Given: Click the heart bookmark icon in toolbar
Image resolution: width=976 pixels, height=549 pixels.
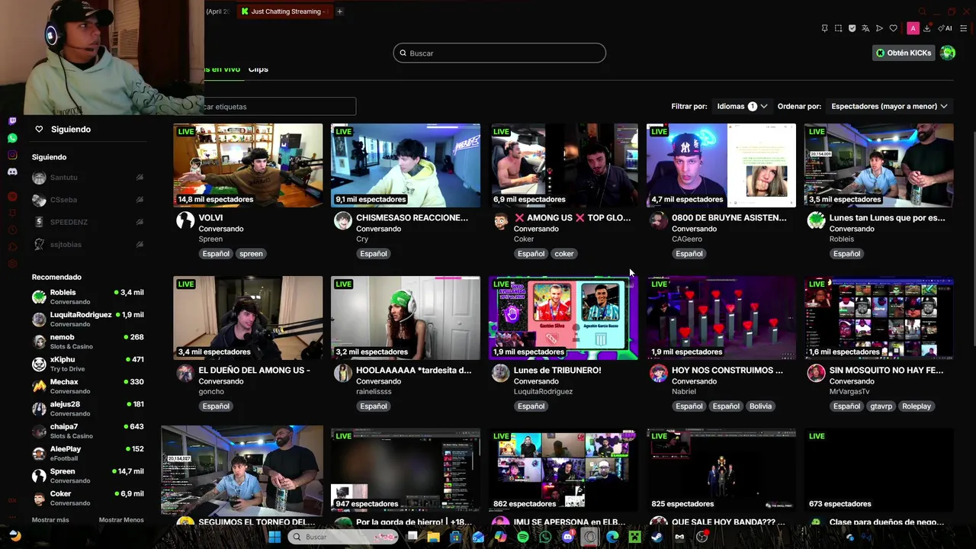Looking at the screenshot, I should pyautogui.click(x=893, y=28).
